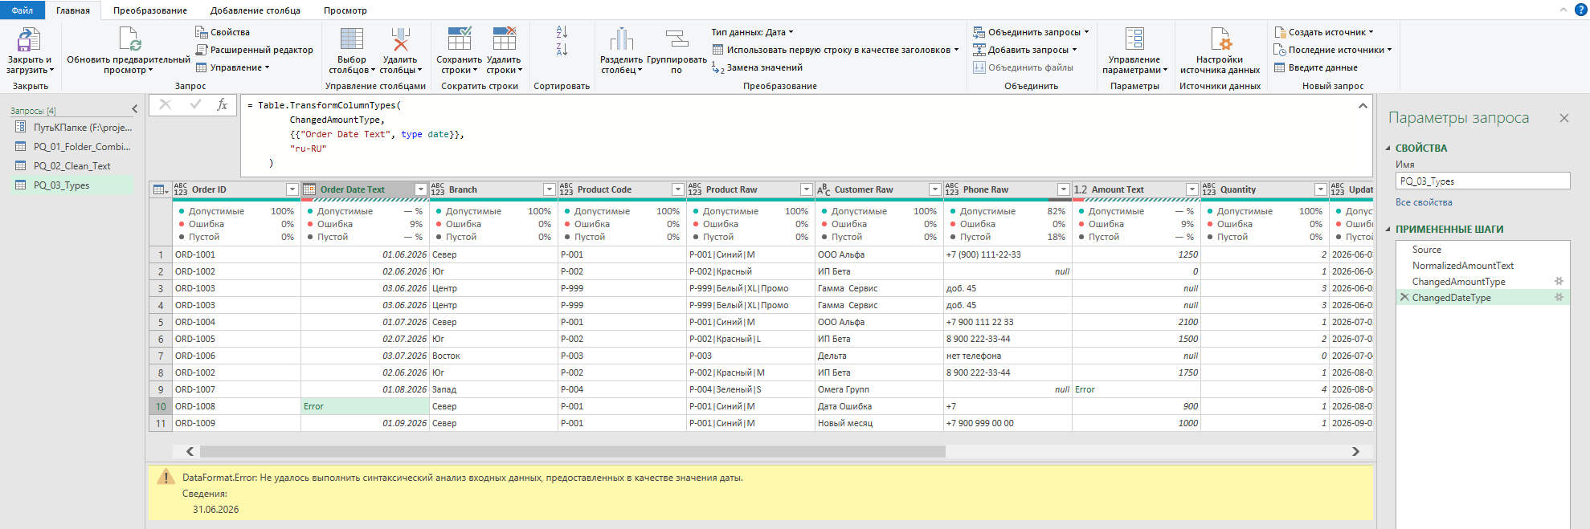Viewport: 1590px width, 529px height.
Task: Select ПутьКПапке query
Action: point(72,128)
